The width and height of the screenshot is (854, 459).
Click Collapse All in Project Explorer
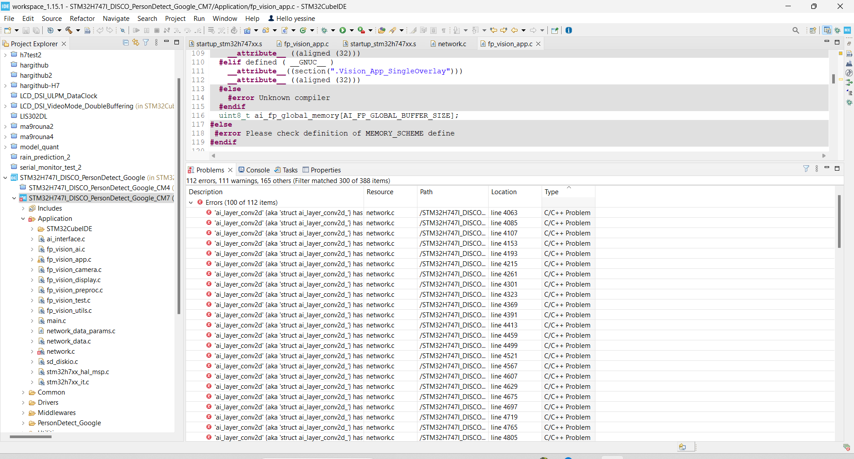125,43
